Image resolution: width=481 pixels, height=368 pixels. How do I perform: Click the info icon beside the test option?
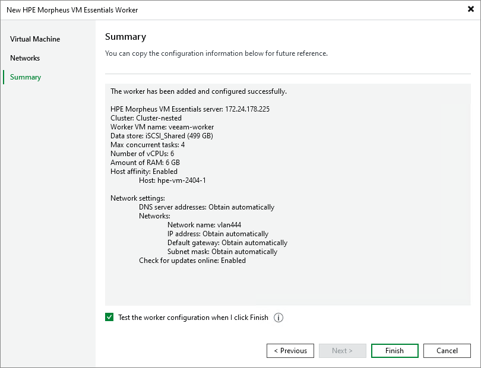(x=279, y=318)
